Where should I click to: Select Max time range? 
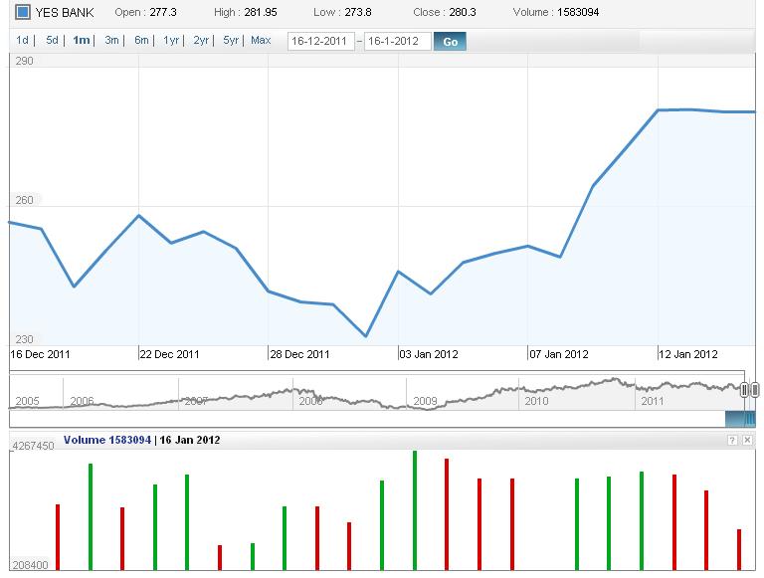point(261,41)
